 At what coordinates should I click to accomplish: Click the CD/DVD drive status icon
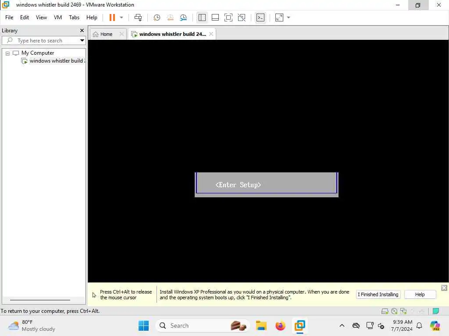coord(394,311)
